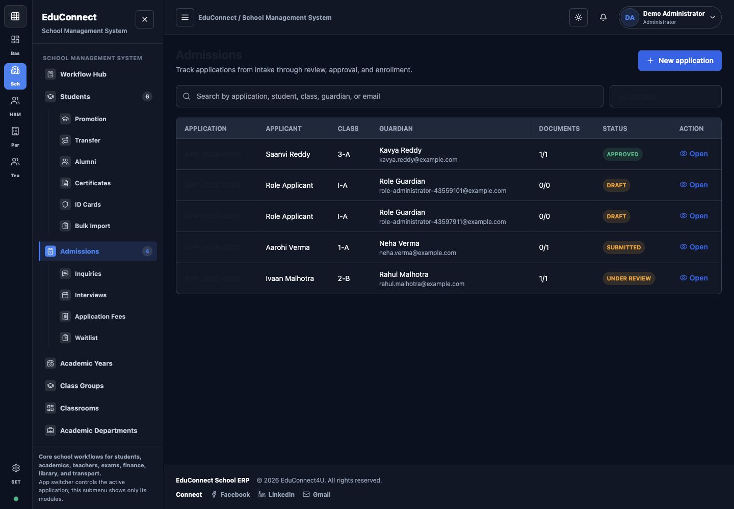The image size is (734, 509).
Task: Open Saanvi Reddy's application
Action: click(694, 154)
